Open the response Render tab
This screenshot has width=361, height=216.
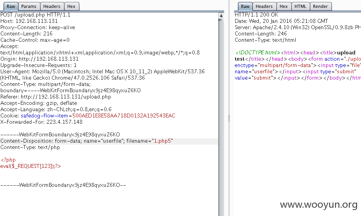click(320, 6)
